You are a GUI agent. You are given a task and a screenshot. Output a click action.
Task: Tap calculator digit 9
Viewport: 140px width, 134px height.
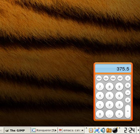pos(119,86)
